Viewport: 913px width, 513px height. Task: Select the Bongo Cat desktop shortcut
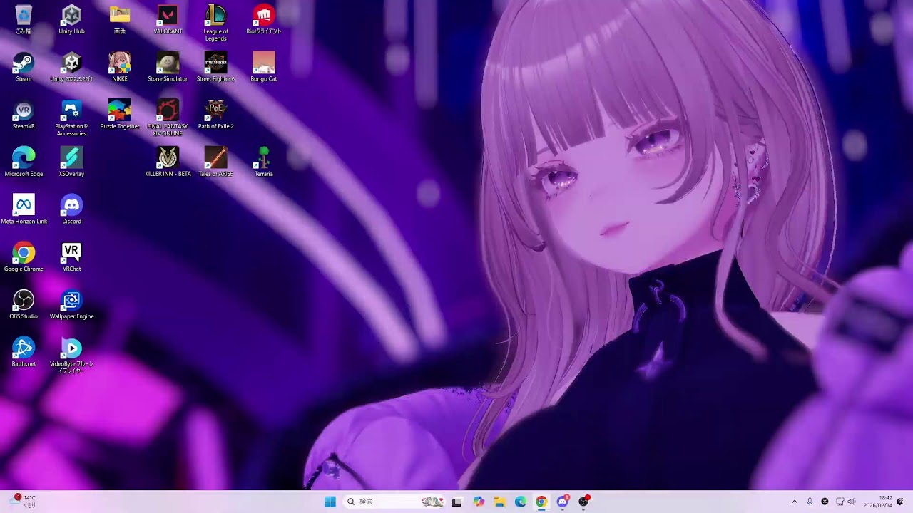point(263,67)
